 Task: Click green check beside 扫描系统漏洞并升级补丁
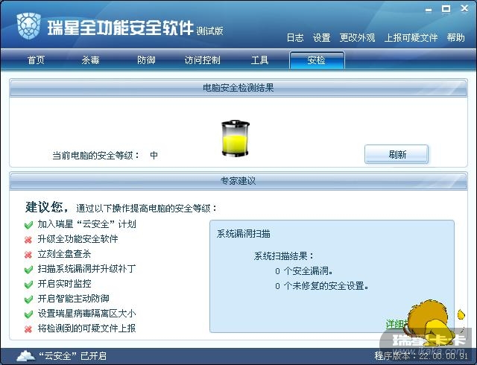[28, 270]
